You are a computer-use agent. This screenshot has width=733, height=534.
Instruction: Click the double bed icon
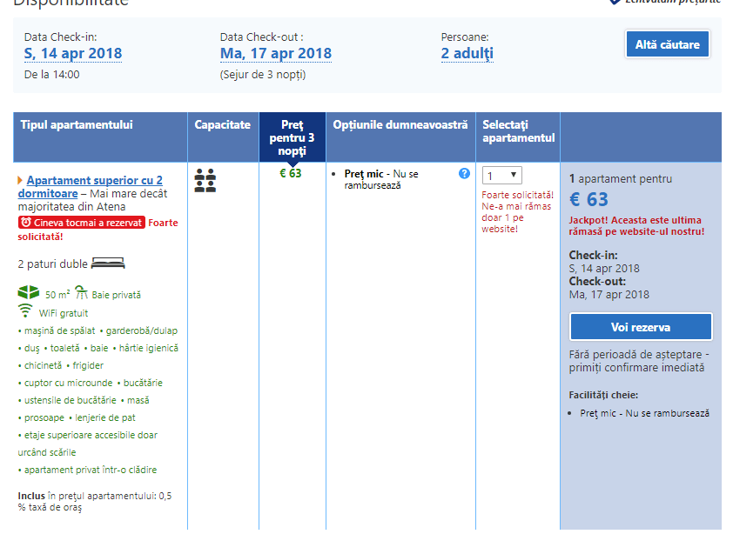click(109, 263)
